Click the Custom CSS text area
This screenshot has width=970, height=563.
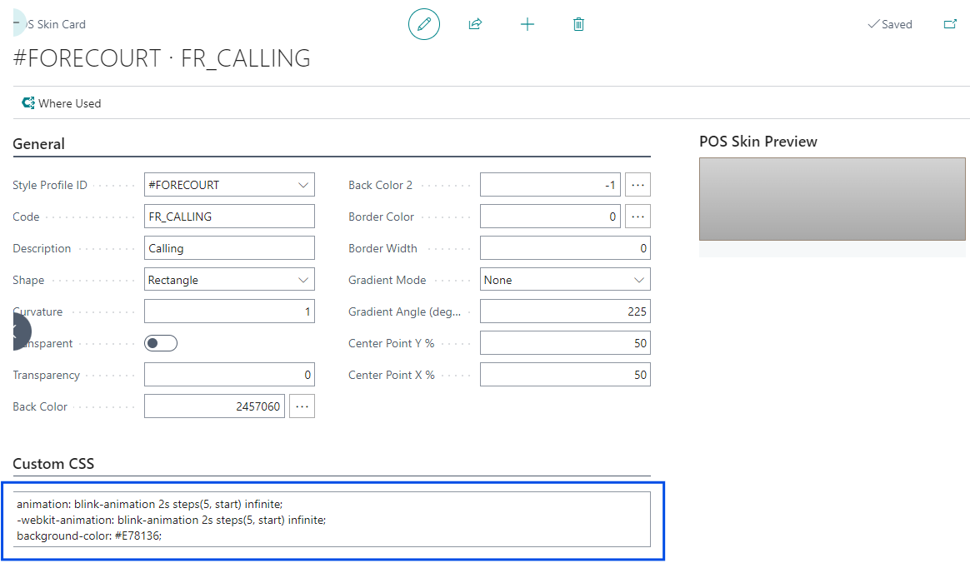point(332,519)
